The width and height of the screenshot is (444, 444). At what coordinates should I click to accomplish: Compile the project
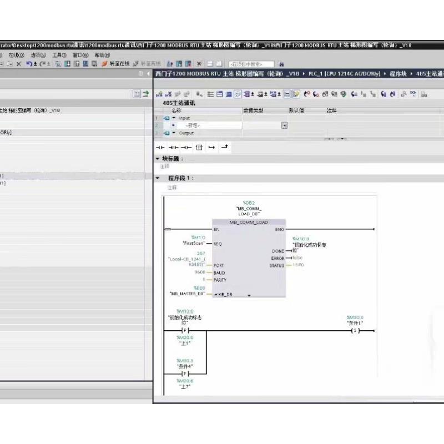pos(58,64)
